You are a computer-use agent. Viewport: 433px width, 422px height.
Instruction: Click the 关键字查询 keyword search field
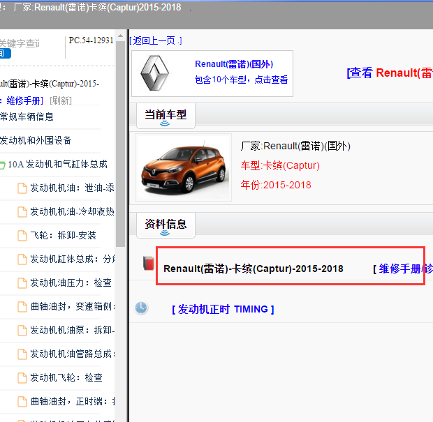point(20,43)
